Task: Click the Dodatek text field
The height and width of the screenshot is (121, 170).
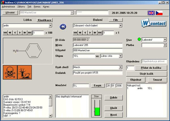Action: 97,73
